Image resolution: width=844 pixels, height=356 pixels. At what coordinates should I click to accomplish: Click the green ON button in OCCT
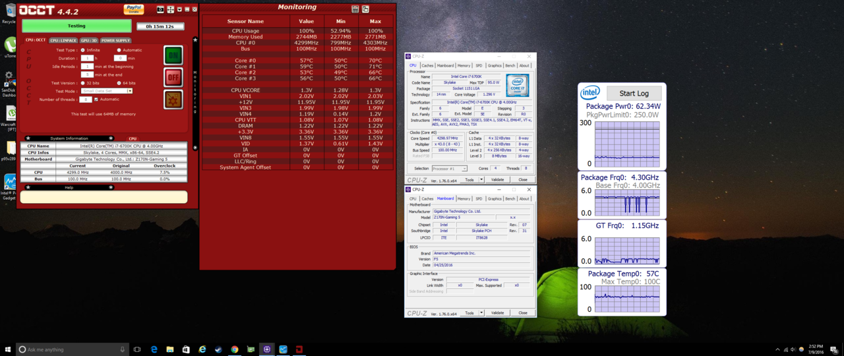click(x=173, y=55)
